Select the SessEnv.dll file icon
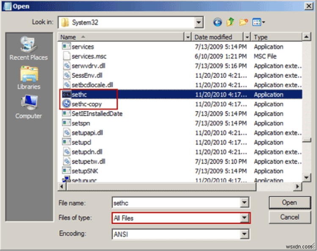Screen dimensions: 317x251 tap(66, 75)
